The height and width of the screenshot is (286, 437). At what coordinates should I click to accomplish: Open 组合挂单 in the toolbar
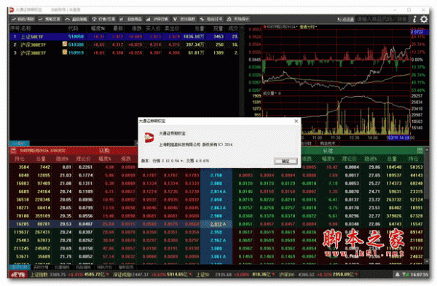211,19
